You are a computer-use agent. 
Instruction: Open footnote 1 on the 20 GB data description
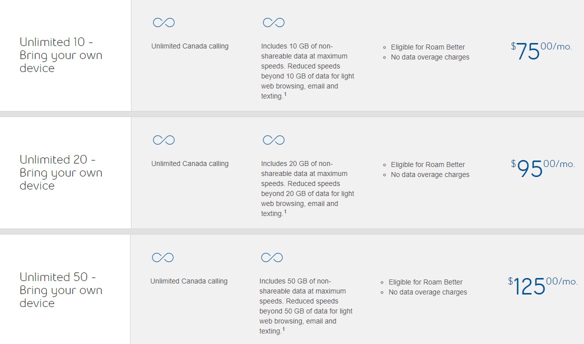tap(285, 212)
